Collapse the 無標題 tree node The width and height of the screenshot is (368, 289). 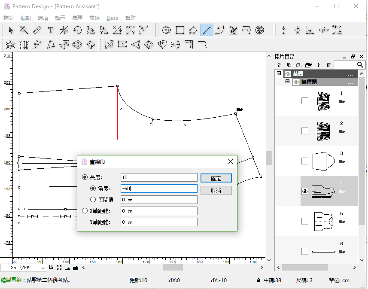coord(288,82)
